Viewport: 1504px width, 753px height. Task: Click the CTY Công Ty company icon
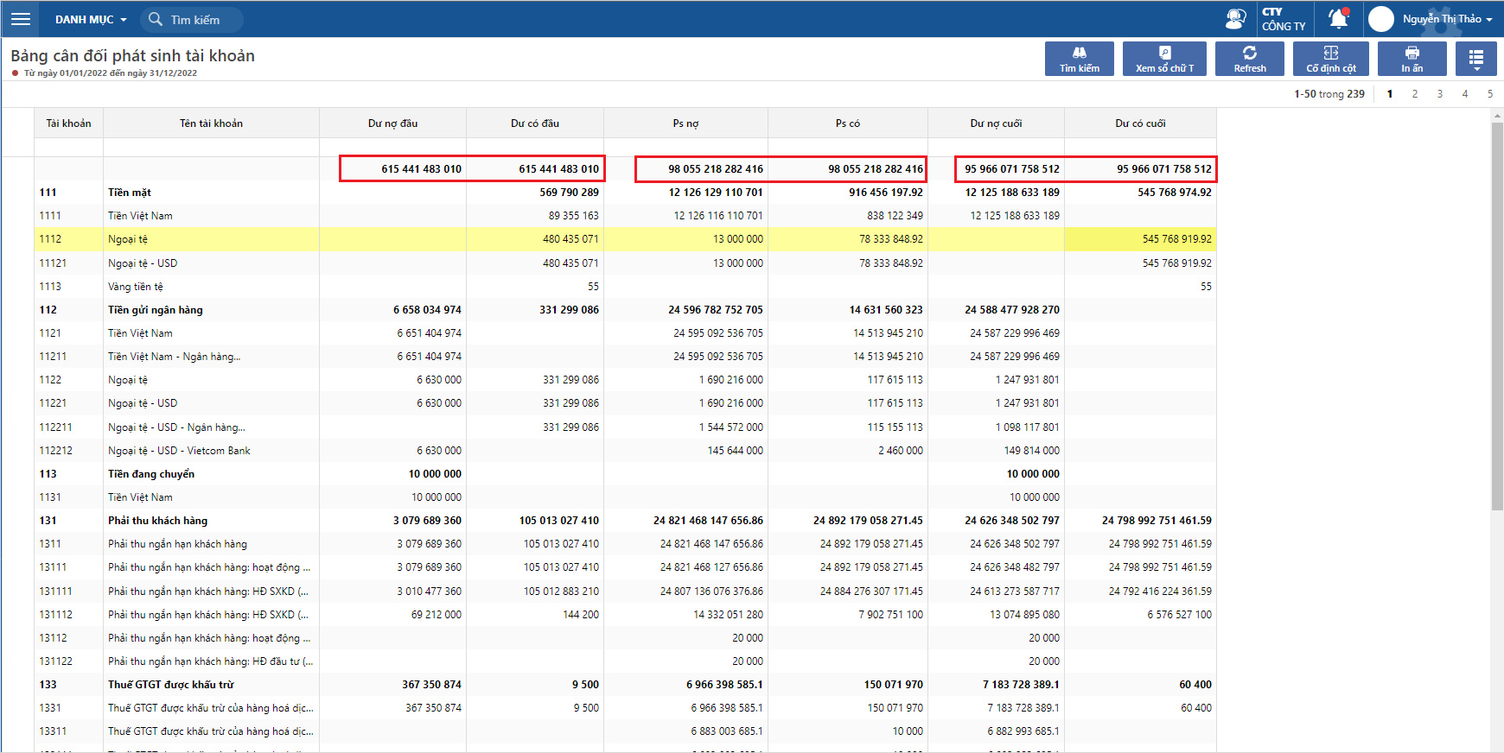(x=1284, y=19)
